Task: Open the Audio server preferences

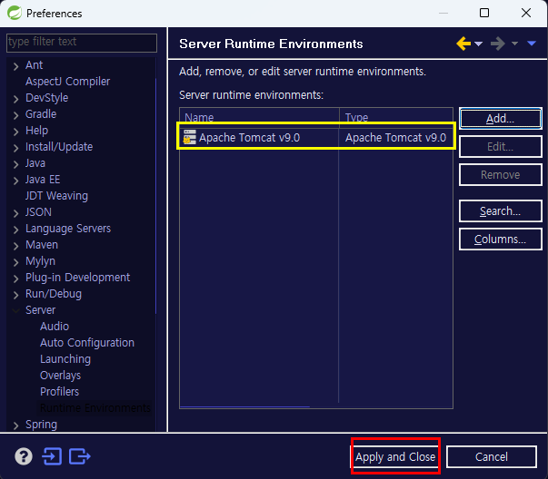Action: [x=55, y=327]
